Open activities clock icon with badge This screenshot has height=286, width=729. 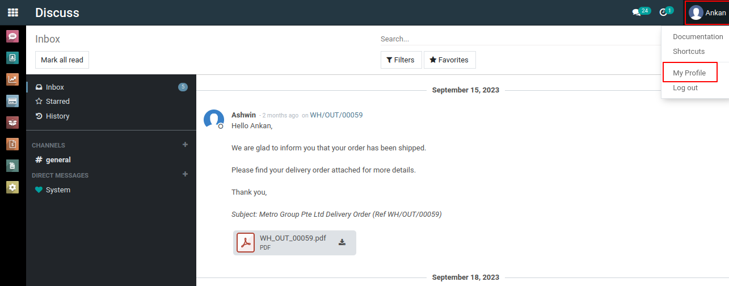pyautogui.click(x=666, y=12)
